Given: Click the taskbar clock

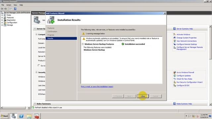Looking at the screenshot, I should 204,116.
